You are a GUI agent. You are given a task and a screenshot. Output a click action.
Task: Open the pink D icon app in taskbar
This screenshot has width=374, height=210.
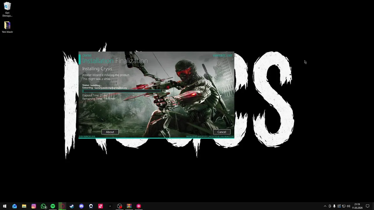(x=138, y=206)
